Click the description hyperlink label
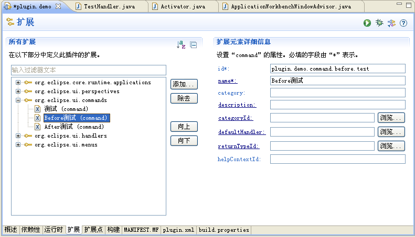The height and width of the screenshot is (237, 415). pos(237,105)
